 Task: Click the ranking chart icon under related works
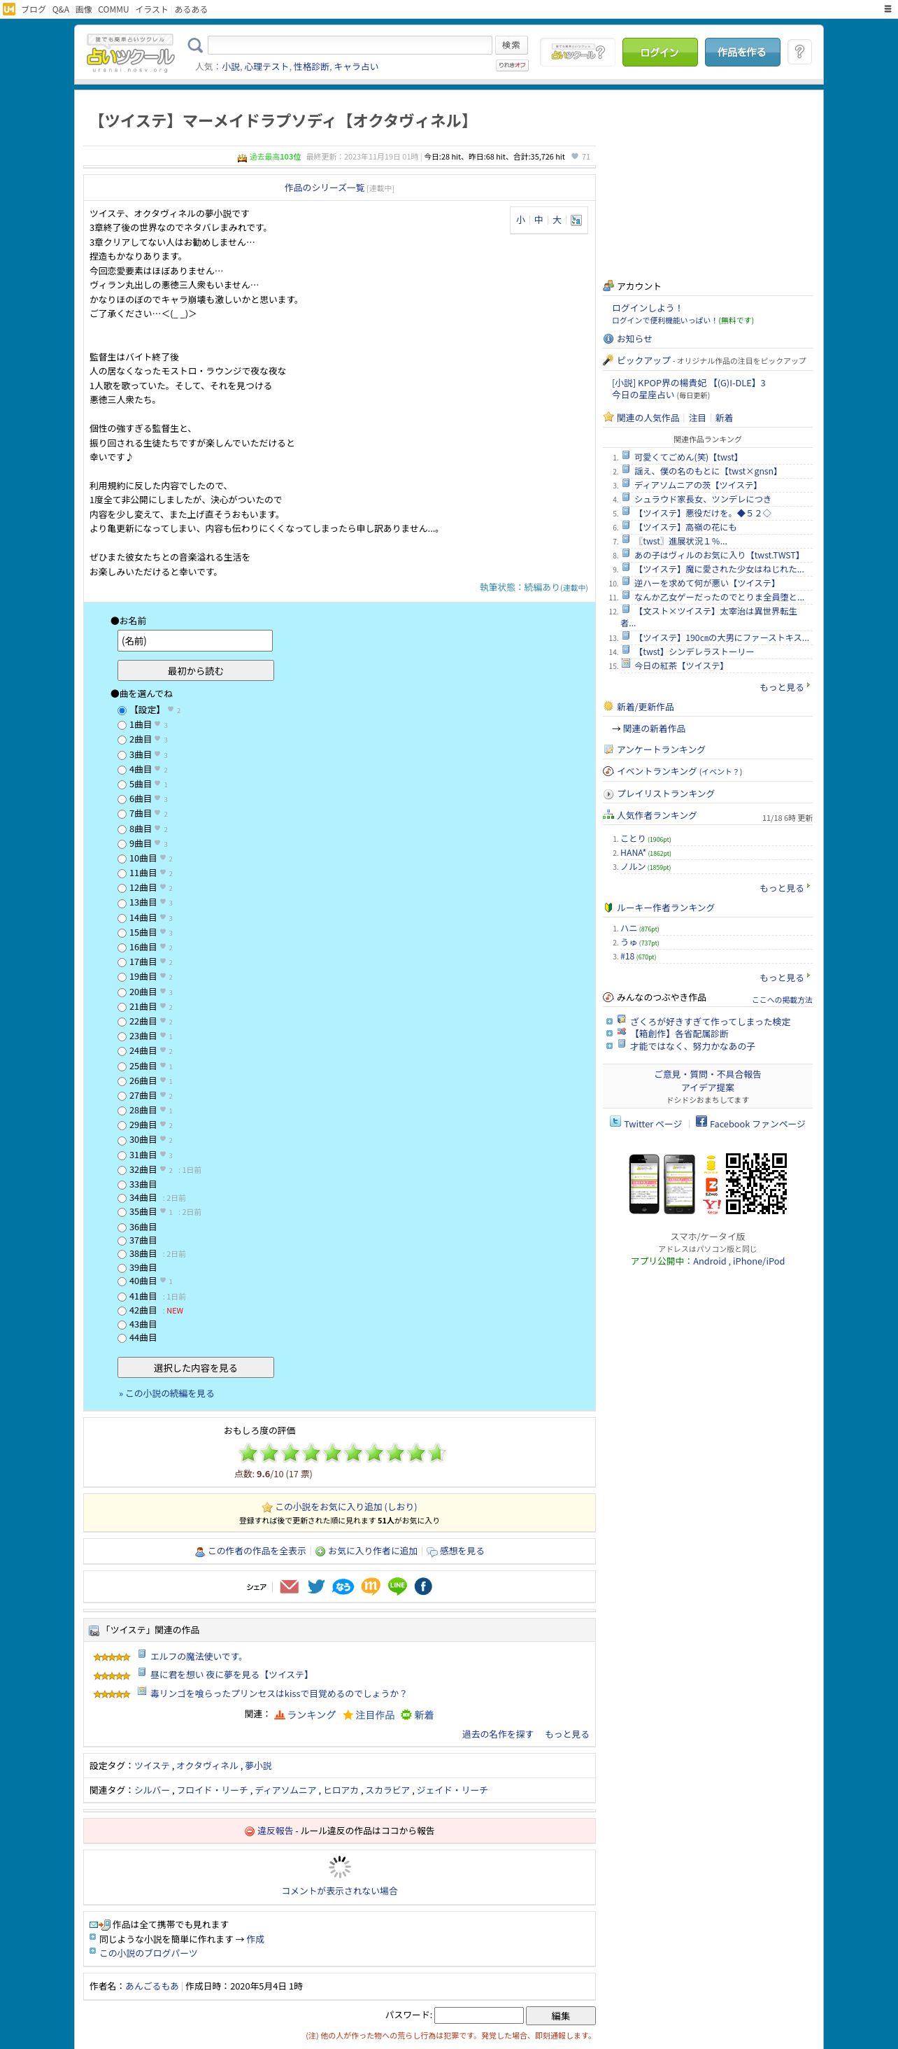pyautogui.click(x=280, y=1715)
